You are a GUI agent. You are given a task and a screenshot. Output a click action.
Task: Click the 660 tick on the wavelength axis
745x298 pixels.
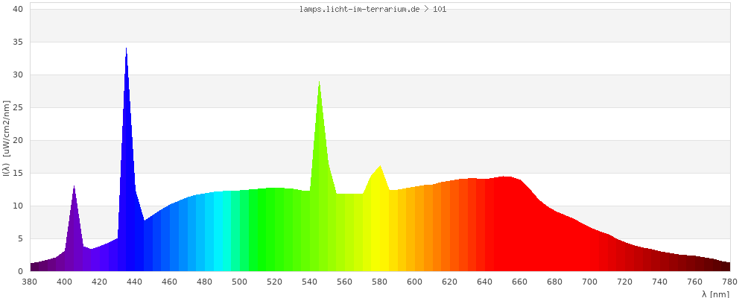[520, 282]
